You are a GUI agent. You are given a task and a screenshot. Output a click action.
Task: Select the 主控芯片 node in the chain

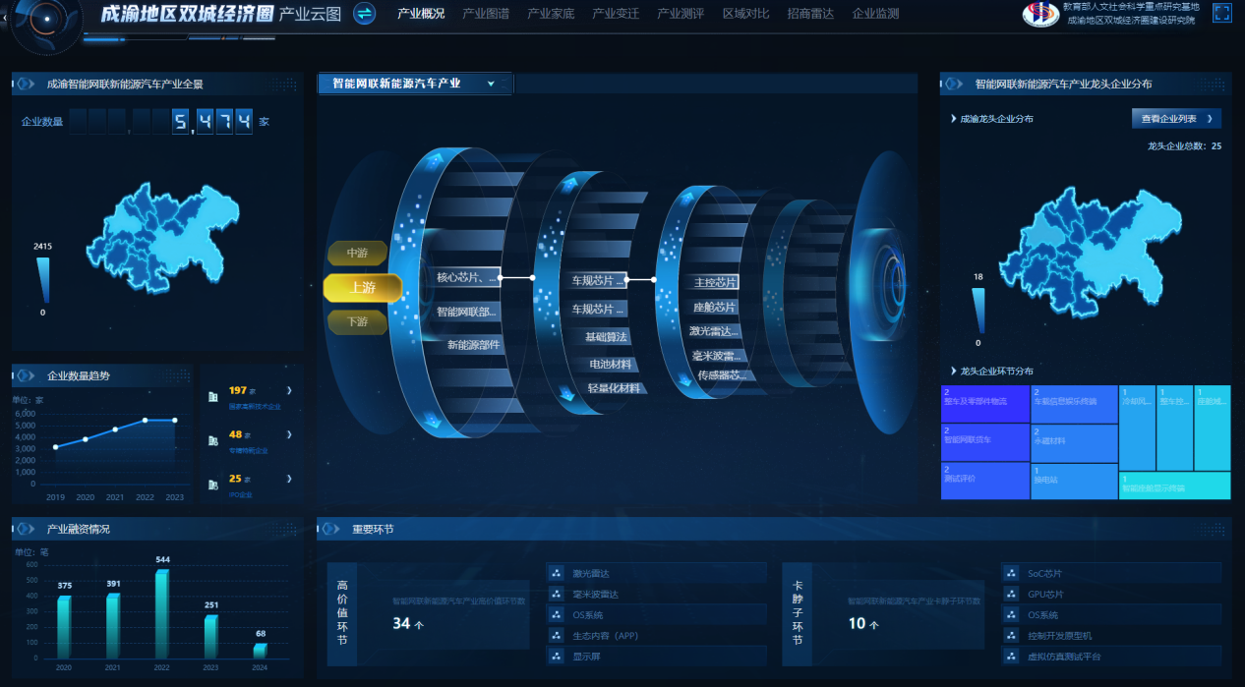click(x=715, y=282)
